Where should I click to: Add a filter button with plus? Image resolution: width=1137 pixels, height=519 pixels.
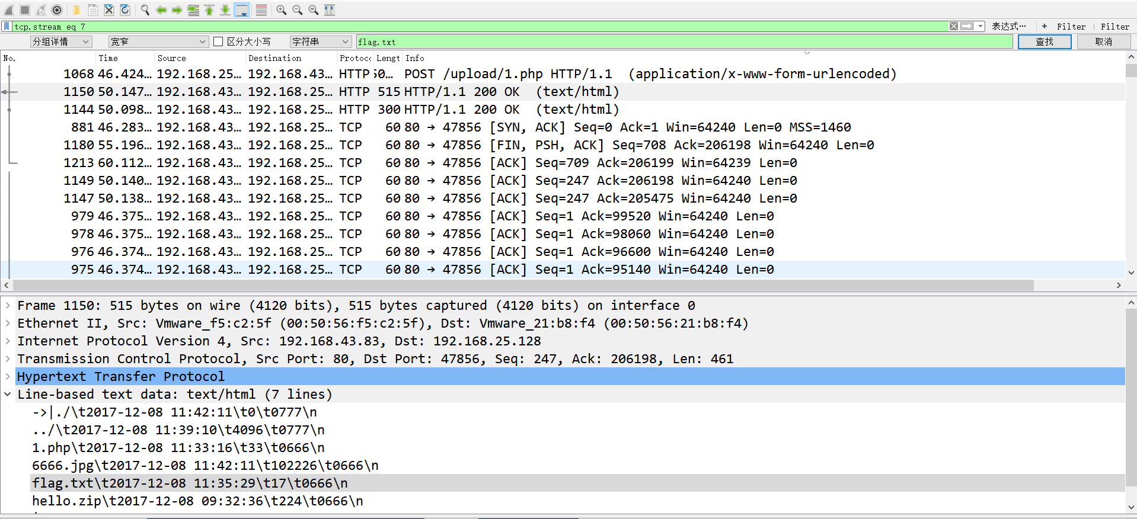(1045, 26)
